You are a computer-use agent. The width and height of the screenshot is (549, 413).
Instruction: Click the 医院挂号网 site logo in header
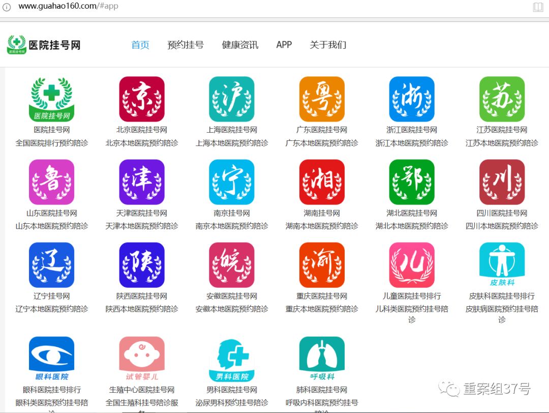click(44, 45)
